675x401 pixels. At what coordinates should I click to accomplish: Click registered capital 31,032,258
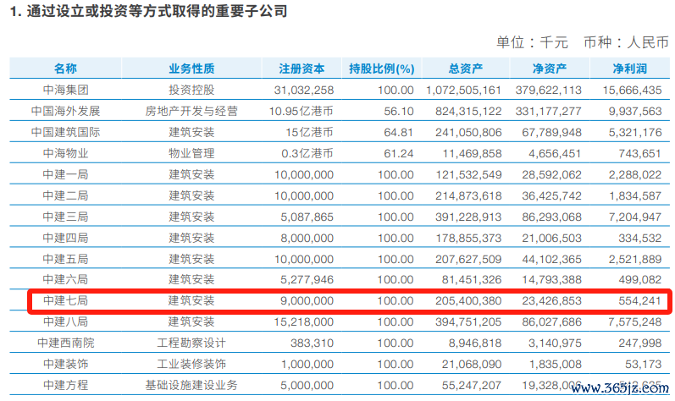(304, 90)
